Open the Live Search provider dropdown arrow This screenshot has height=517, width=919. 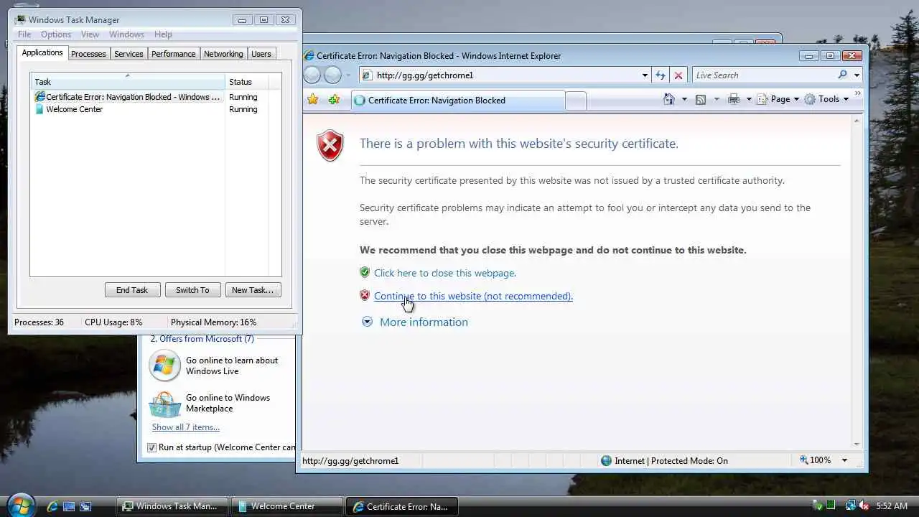[857, 75]
